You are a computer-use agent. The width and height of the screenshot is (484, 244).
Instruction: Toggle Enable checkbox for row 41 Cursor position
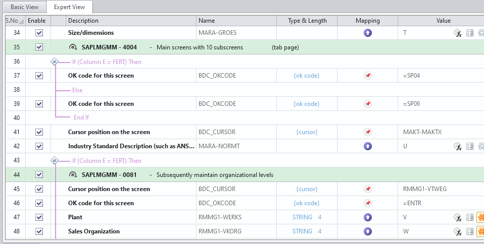(39, 132)
